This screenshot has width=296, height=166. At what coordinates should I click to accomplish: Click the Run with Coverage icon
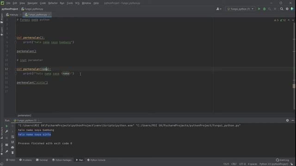point(270,9)
